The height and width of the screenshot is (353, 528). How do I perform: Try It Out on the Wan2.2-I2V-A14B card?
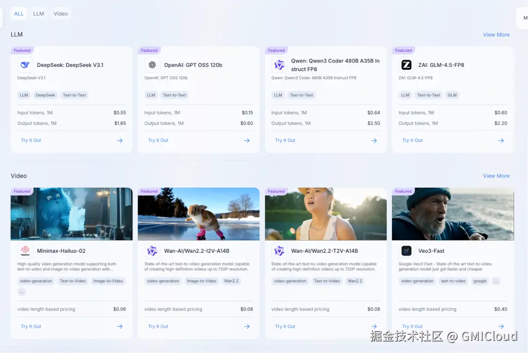(158, 327)
